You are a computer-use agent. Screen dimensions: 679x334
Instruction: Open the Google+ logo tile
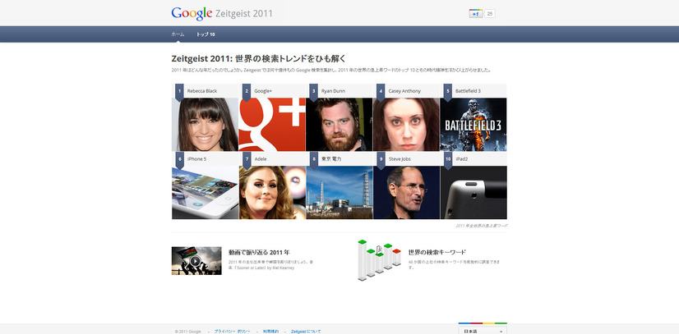[x=272, y=125]
